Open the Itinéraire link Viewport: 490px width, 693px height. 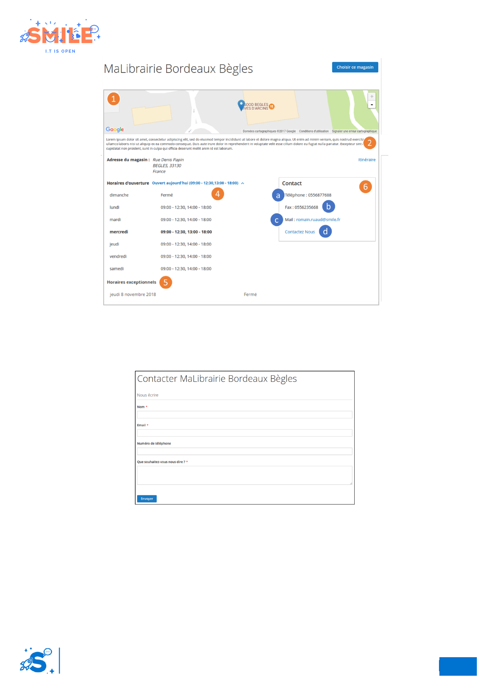[367, 160]
